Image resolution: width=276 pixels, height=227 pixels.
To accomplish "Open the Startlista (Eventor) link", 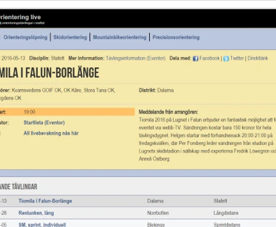I will coord(44,123).
